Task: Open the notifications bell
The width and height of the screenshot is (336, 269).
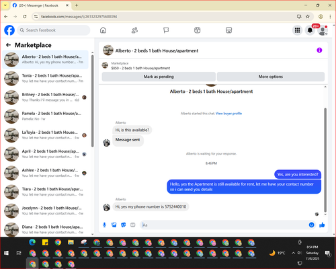Action: point(310,30)
